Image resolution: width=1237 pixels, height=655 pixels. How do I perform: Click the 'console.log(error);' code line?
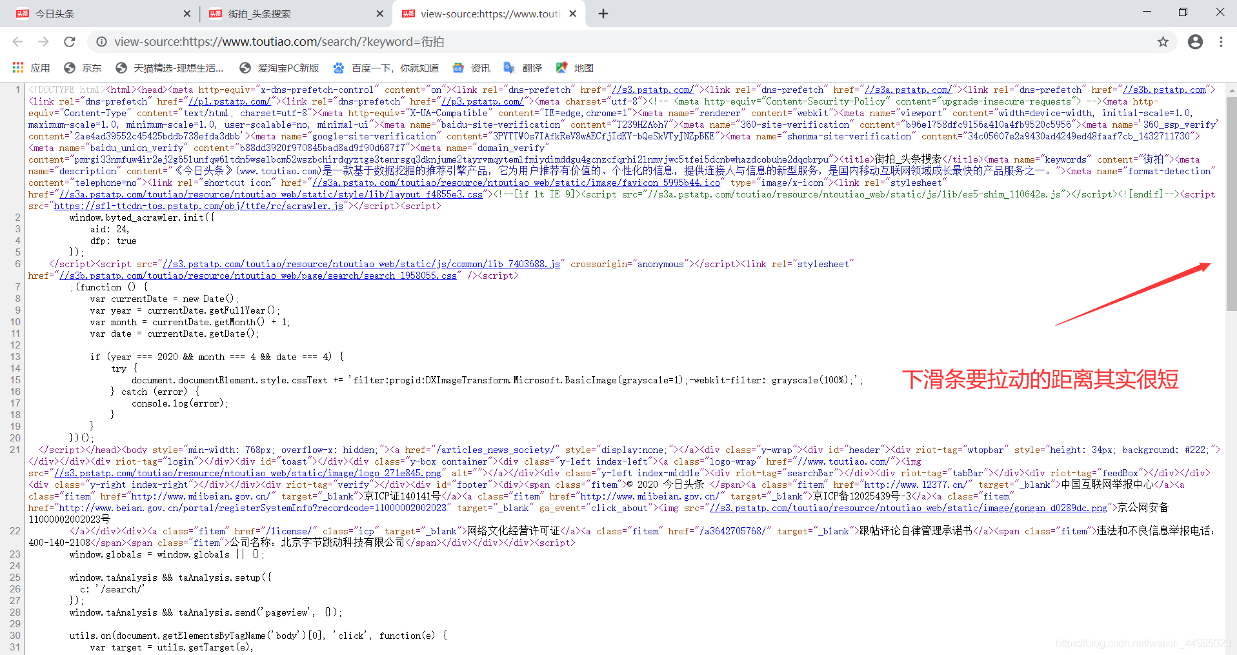pyautogui.click(x=180, y=404)
